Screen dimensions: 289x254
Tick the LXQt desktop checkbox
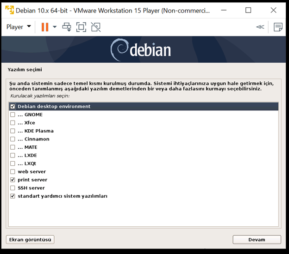[13, 163]
